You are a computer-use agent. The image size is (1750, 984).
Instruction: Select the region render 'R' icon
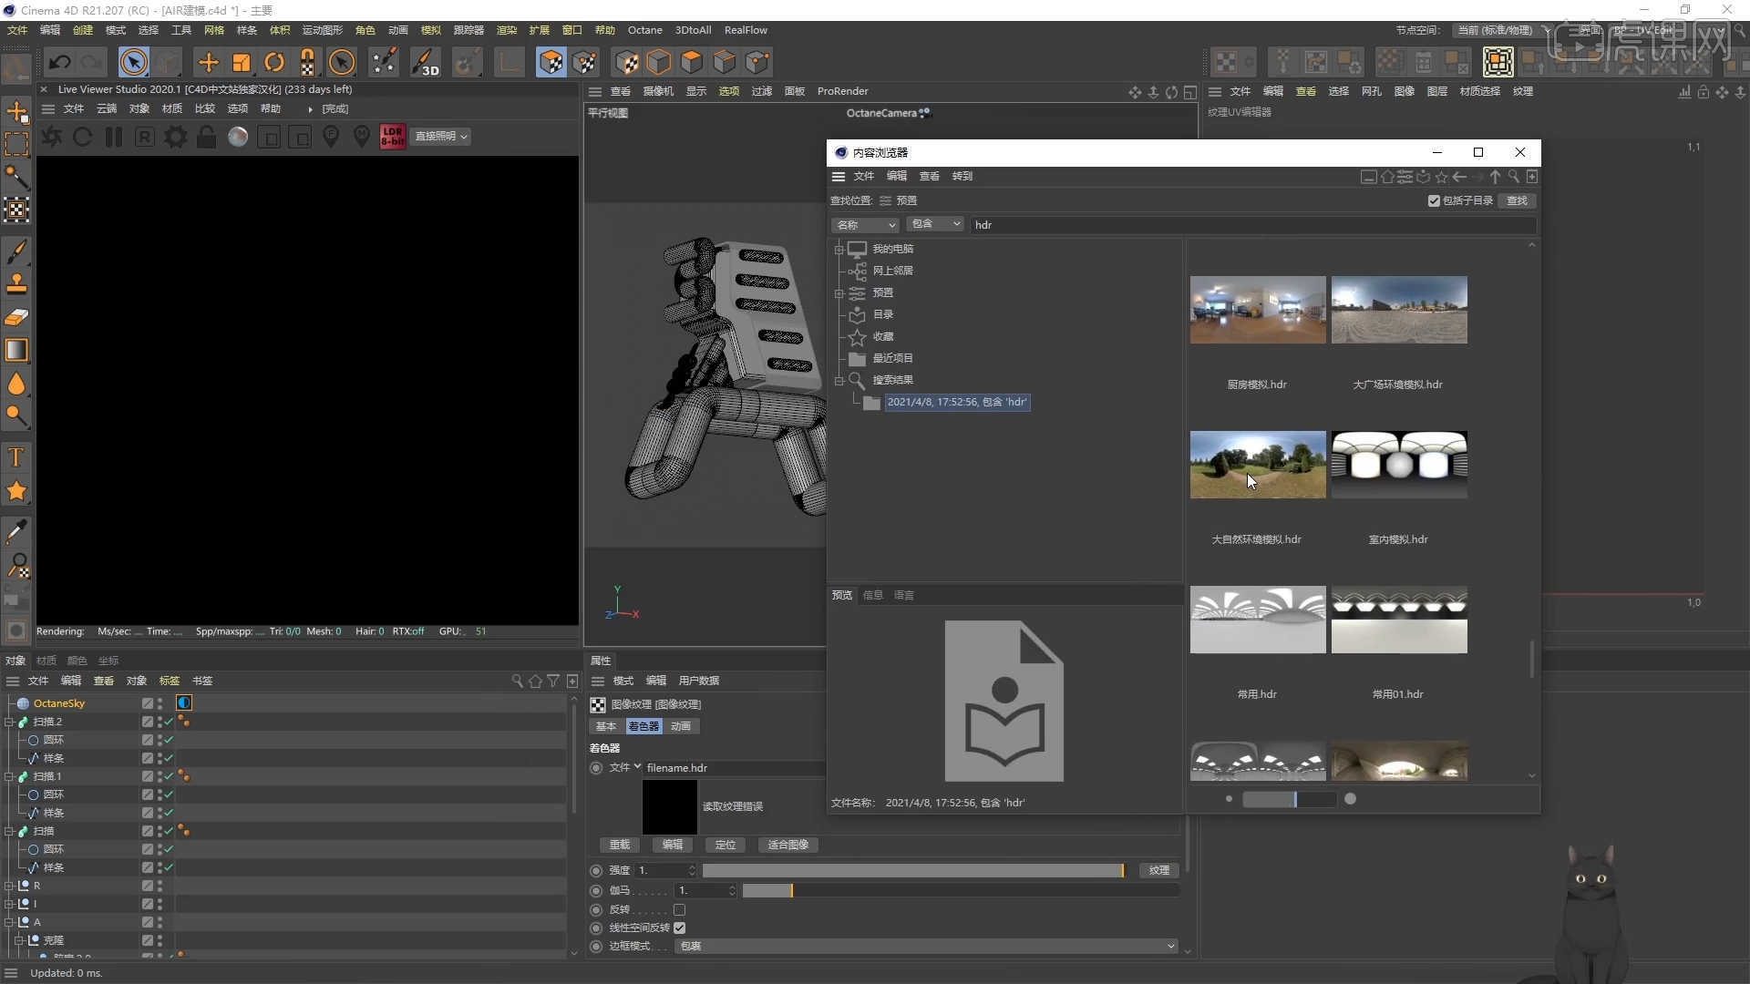tap(144, 137)
